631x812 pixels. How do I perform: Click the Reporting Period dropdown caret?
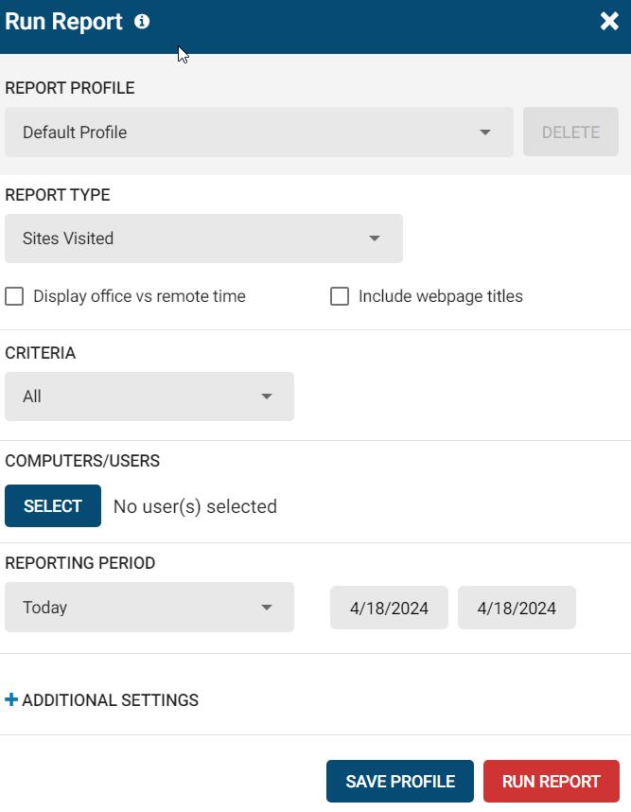point(267,608)
